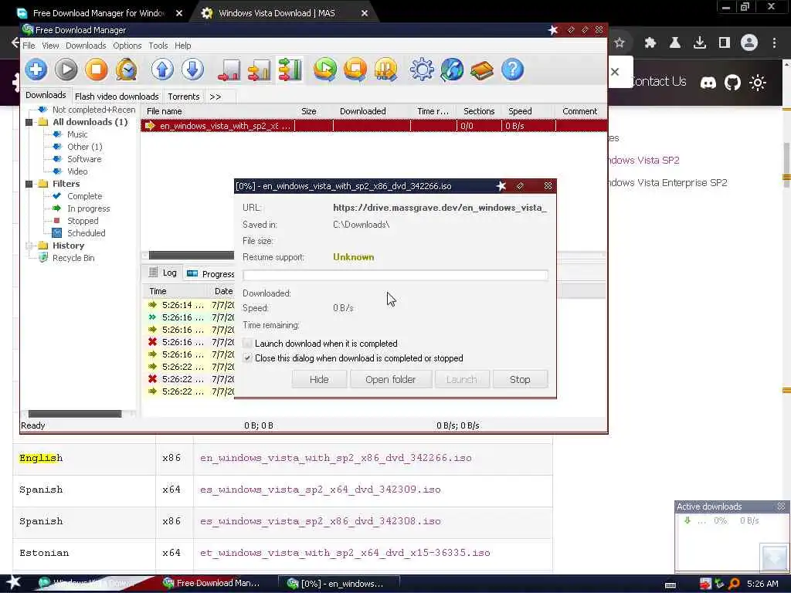Viewport: 791px width, 593px height.
Task: Add a new download with the plus icon
Action: click(36, 69)
